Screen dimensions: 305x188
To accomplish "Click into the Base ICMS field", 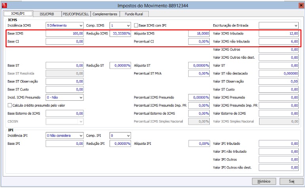I will tap(65, 34).
